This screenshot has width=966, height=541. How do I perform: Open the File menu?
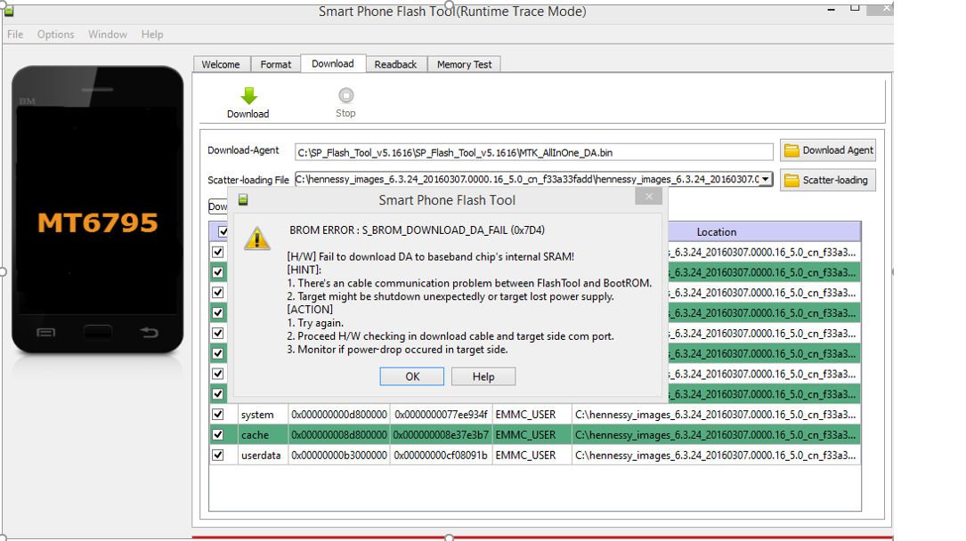coord(15,35)
